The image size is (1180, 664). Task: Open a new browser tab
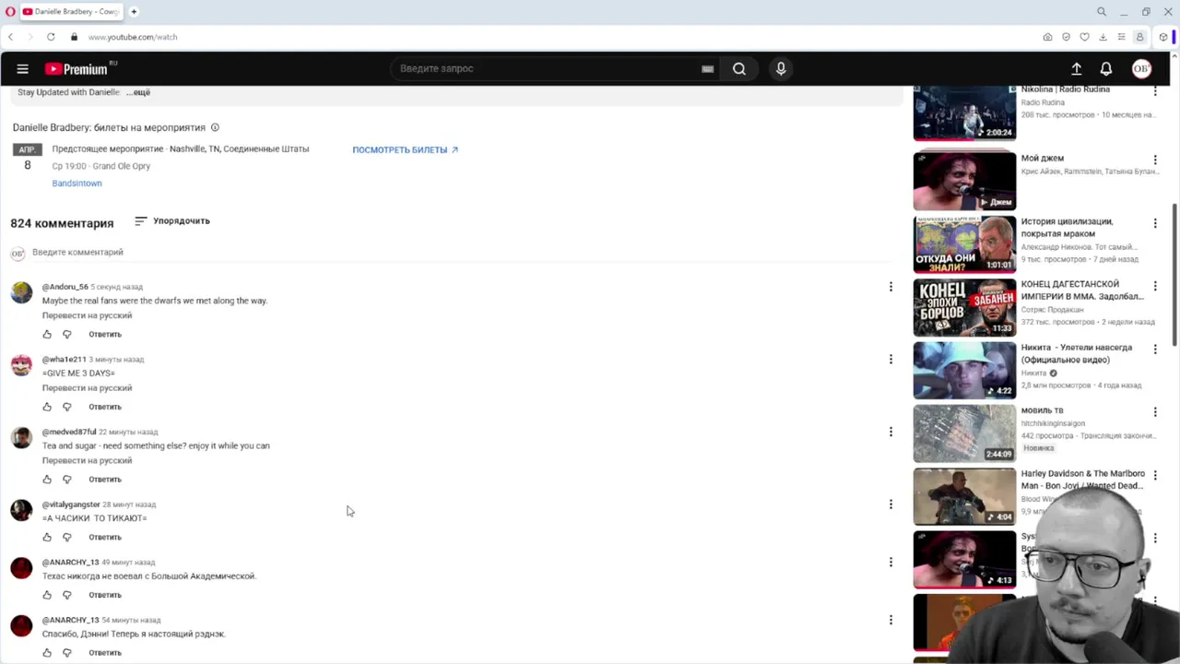[134, 12]
